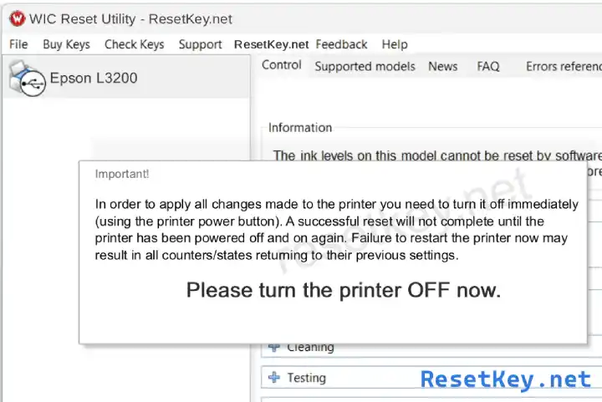This screenshot has height=402, width=602.
Task: Switch to the Control tab
Action: coord(282,65)
